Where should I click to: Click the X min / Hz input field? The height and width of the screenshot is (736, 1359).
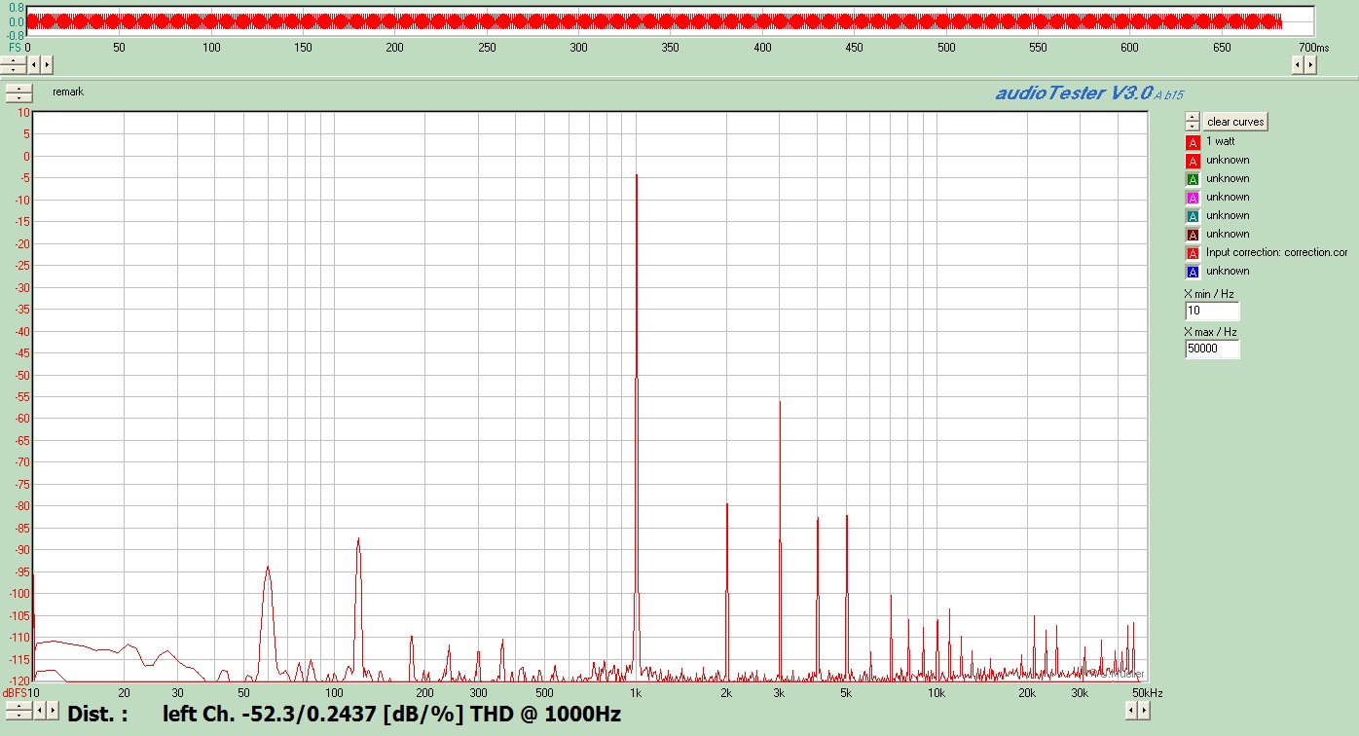[1212, 312]
